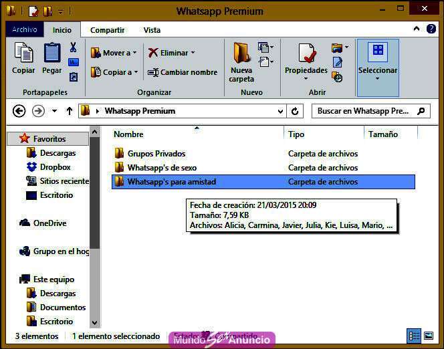Sort by the Nombre column header

point(128,134)
